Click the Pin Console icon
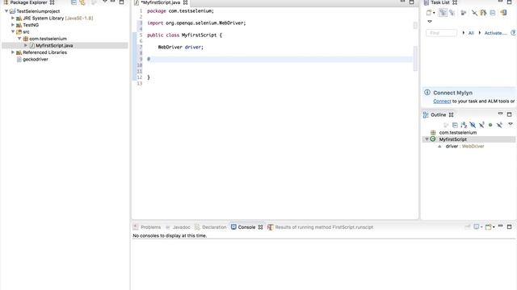 tap(467, 227)
